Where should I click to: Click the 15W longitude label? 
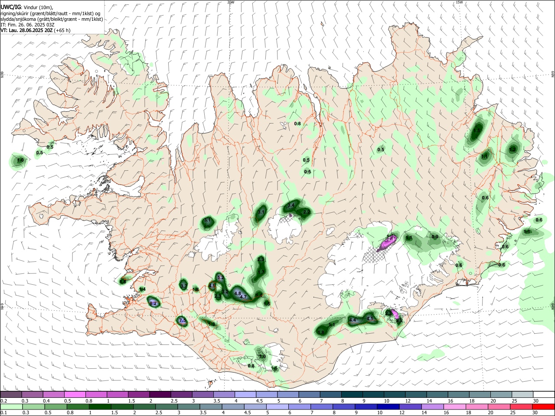pos(459,2)
